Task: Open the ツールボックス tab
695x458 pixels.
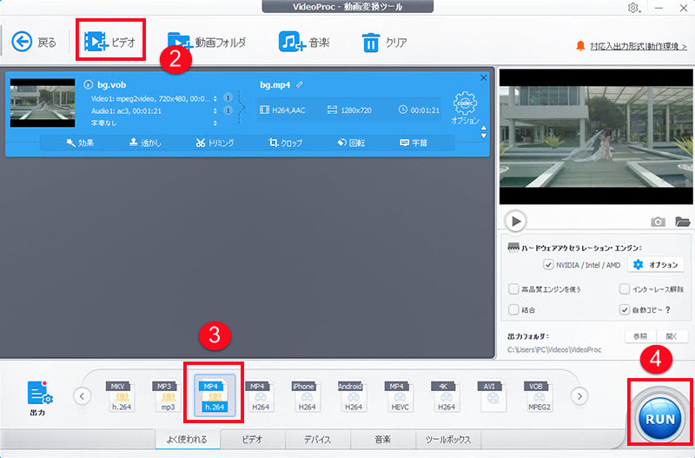Action: (x=449, y=440)
